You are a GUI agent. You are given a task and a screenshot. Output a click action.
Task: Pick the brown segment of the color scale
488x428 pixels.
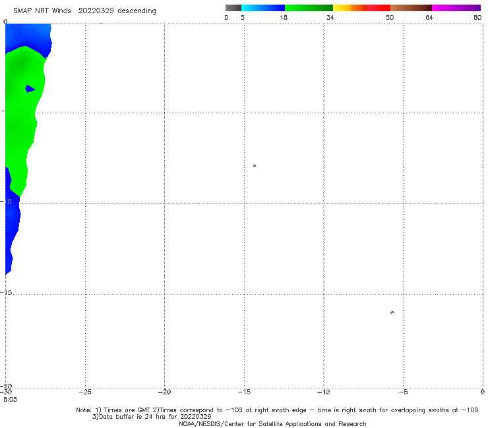click(411, 8)
